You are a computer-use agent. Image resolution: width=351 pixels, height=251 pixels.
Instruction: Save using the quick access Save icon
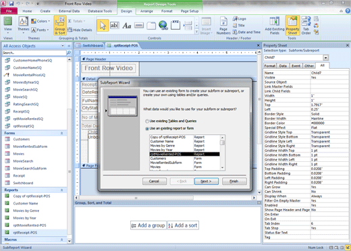(x=11, y=3)
